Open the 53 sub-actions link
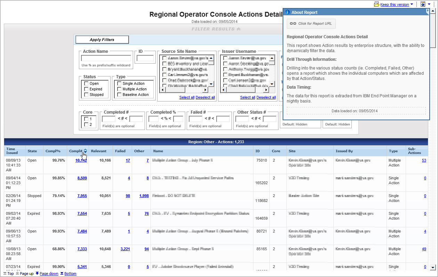The width and height of the screenshot is (438, 277). pos(424,160)
